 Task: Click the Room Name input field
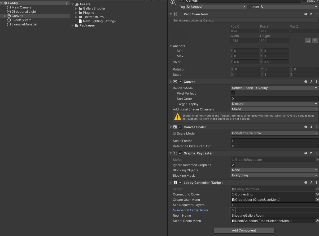tap(274, 216)
